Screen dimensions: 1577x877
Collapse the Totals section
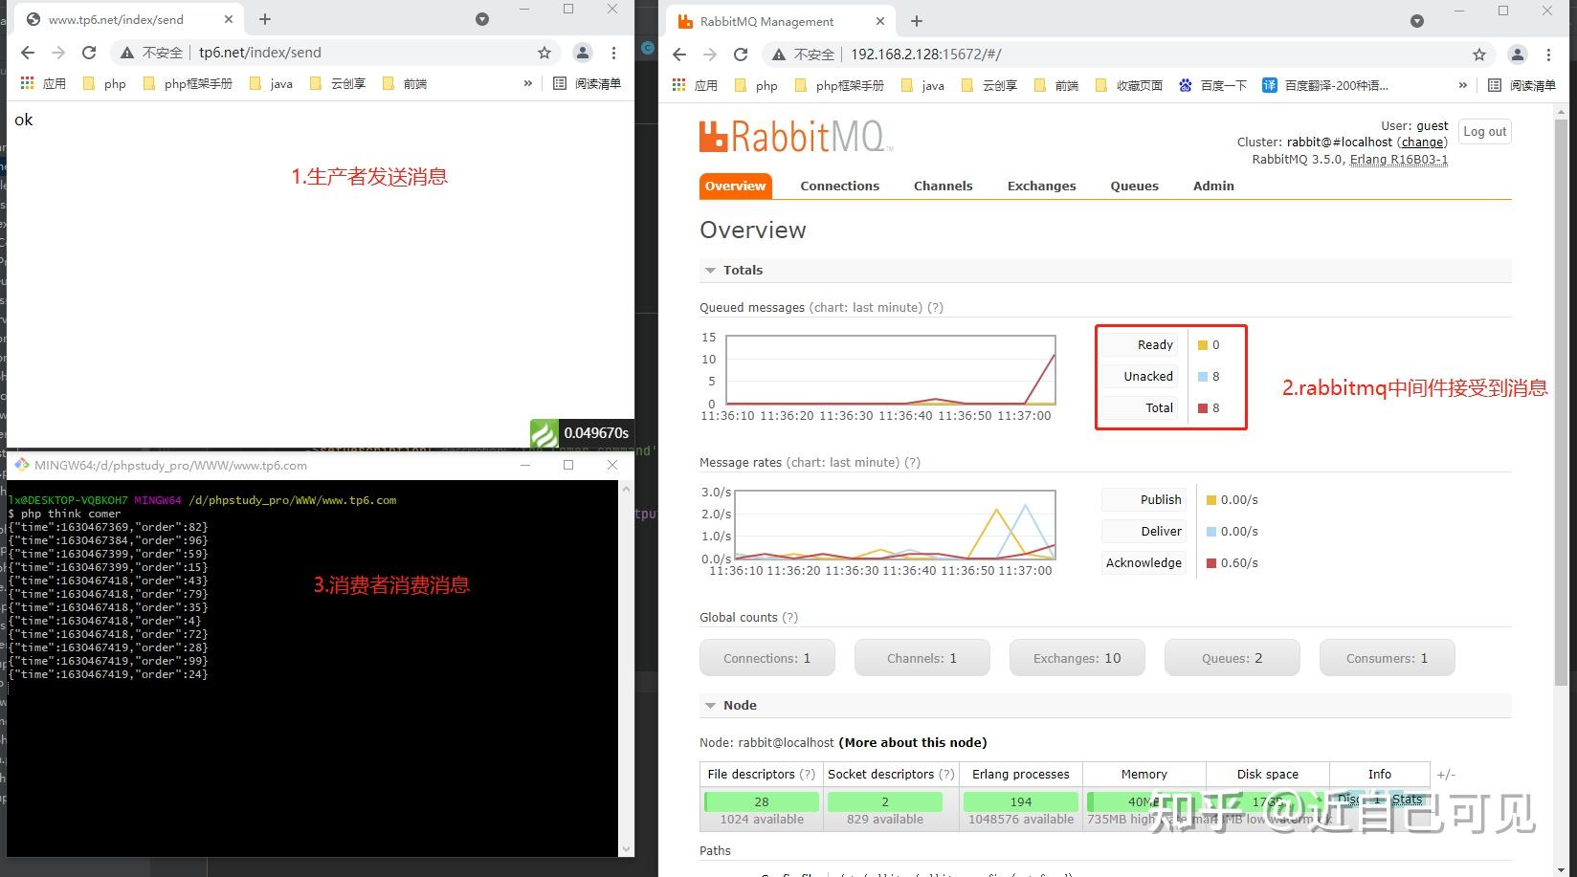coord(710,270)
